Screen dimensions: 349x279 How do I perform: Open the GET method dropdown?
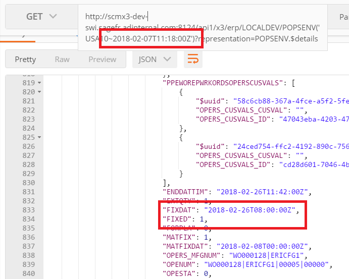[x=41, y=17]
